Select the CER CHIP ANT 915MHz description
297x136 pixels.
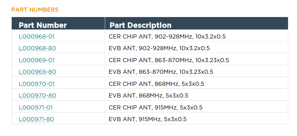(155, 107)
